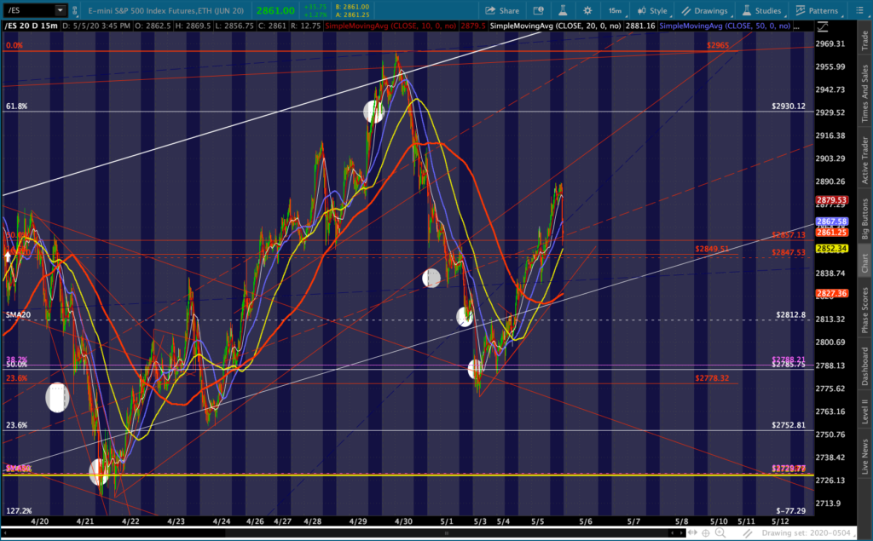
Task: Open the flask Edit Studies icon
Action: (x=563, y=10)
